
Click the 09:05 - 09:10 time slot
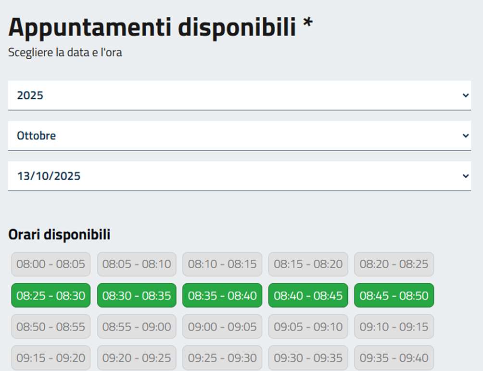coord(308,327)
